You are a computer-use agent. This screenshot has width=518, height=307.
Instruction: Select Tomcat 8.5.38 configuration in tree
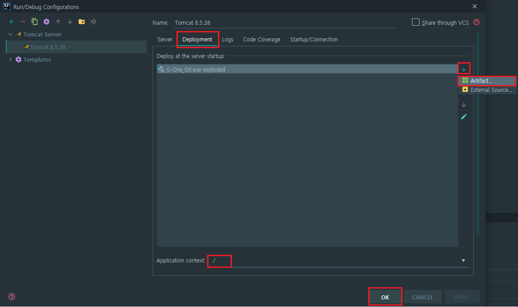[76, 47]
